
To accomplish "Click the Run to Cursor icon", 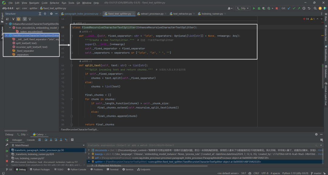I will click(66, 140).
